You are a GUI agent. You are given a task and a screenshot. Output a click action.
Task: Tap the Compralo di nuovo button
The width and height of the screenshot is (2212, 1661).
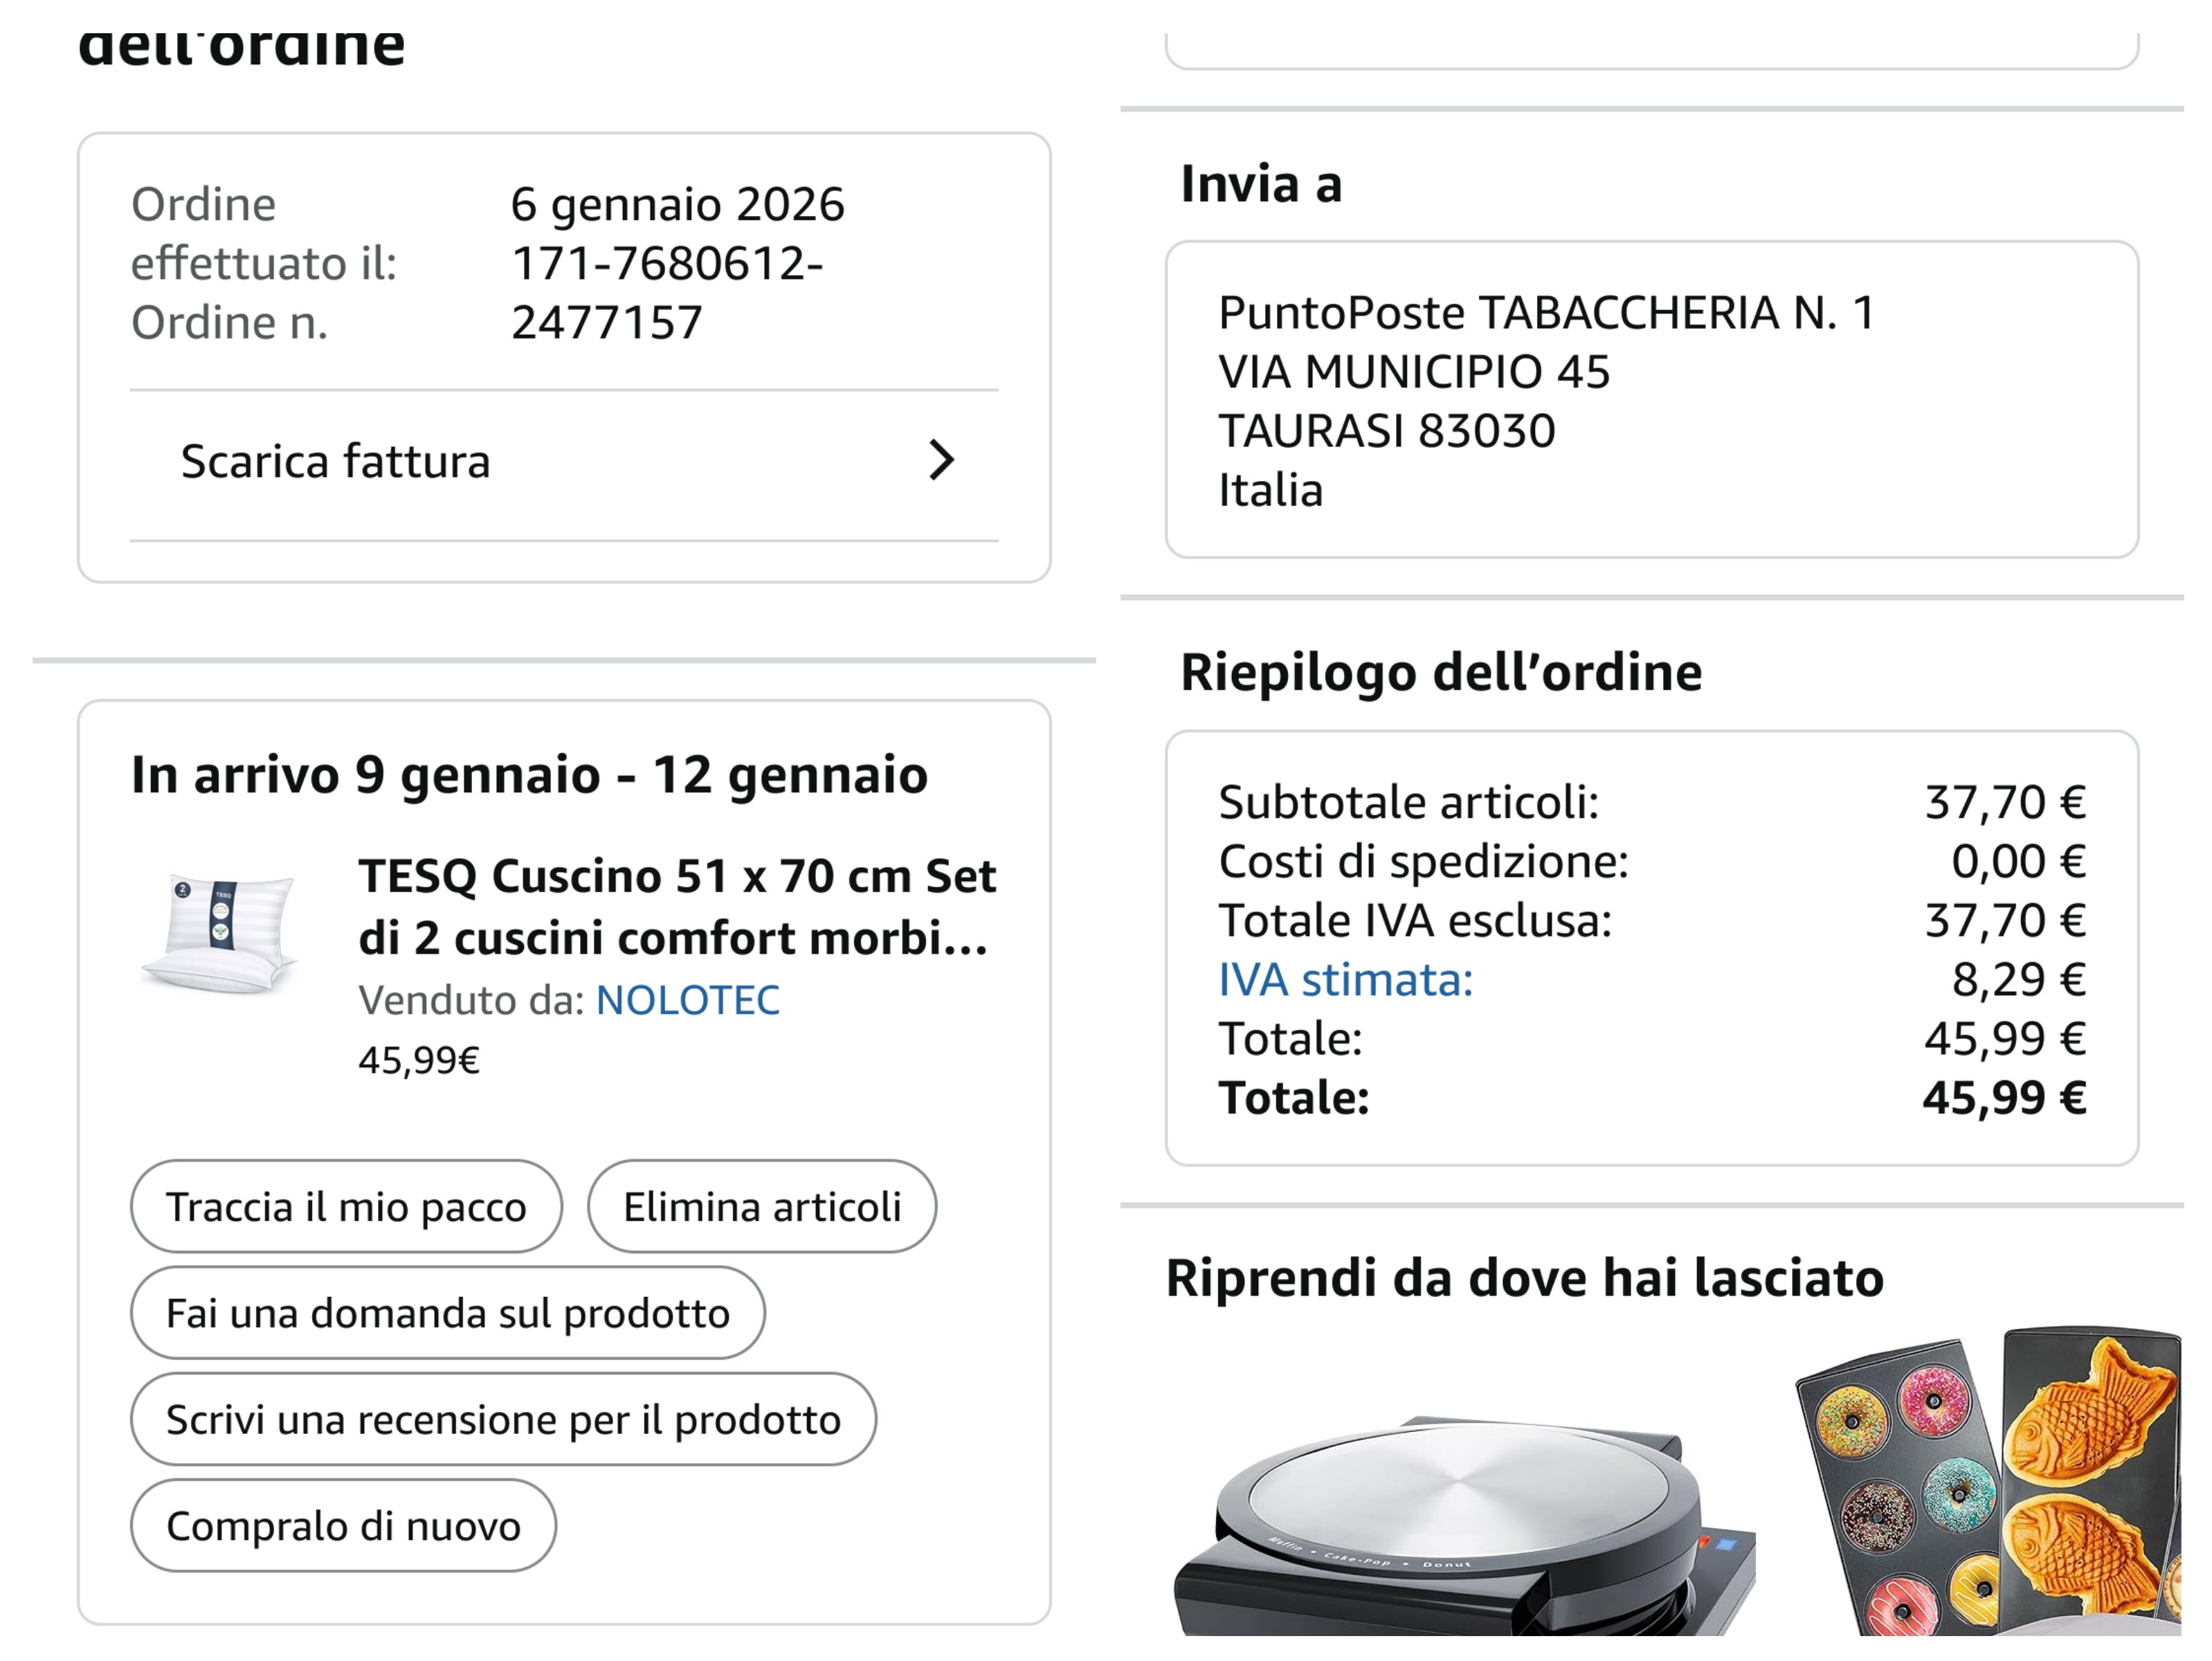pyautogui.click(x=343, y=1526)
